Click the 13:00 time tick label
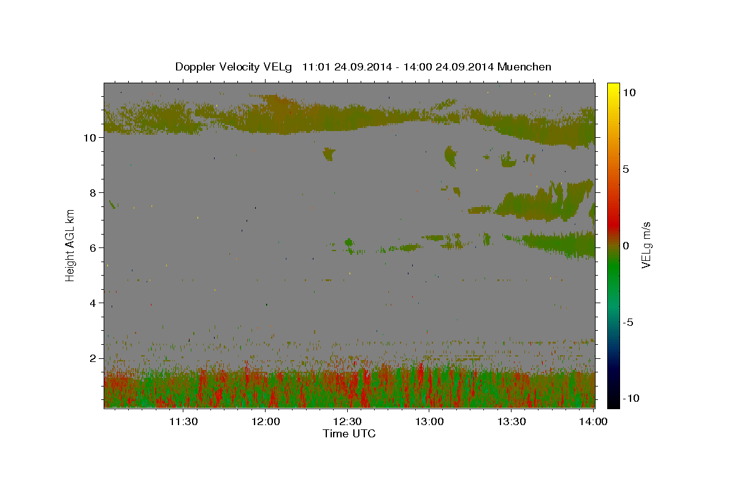736x490 pixels. (430, 421)
